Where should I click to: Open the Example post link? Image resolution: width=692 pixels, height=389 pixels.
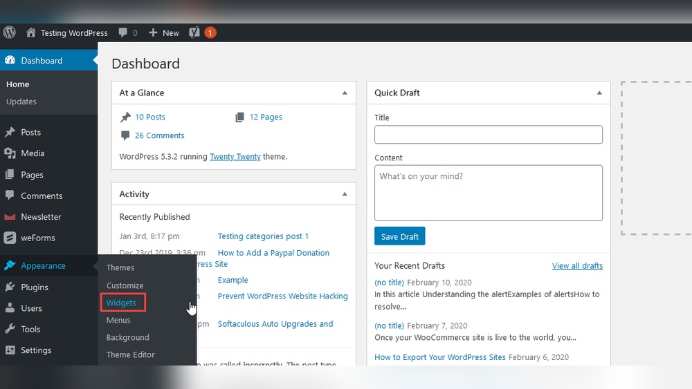[233, 281]
